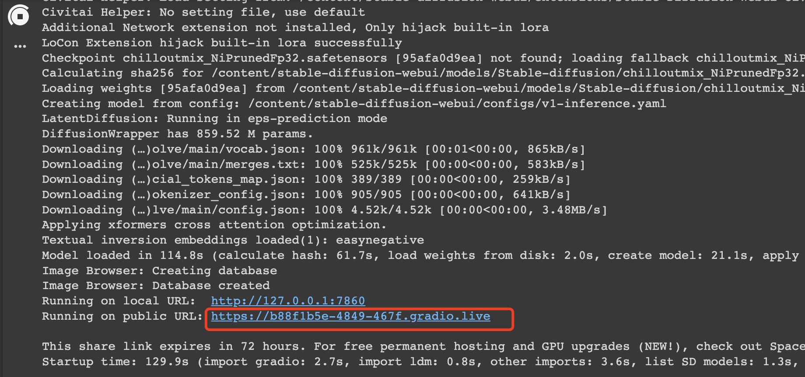This screenshot has height=377, width=805.
Task: Click the vocab.json download progress line
Action: [313, 149]
